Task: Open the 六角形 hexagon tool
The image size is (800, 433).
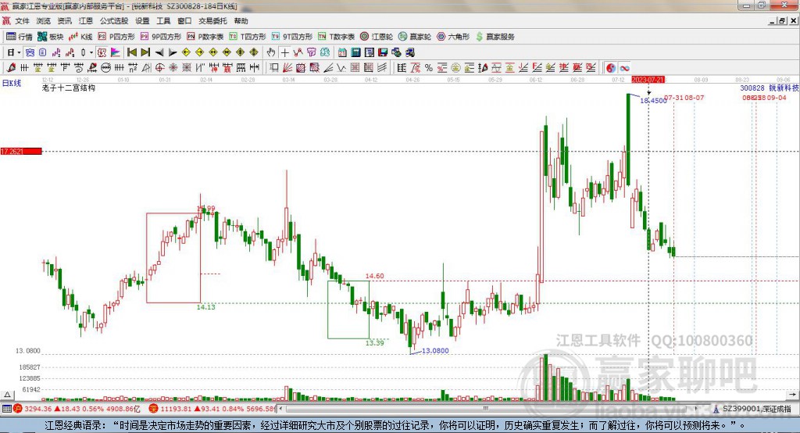Action: pos(453,37)
